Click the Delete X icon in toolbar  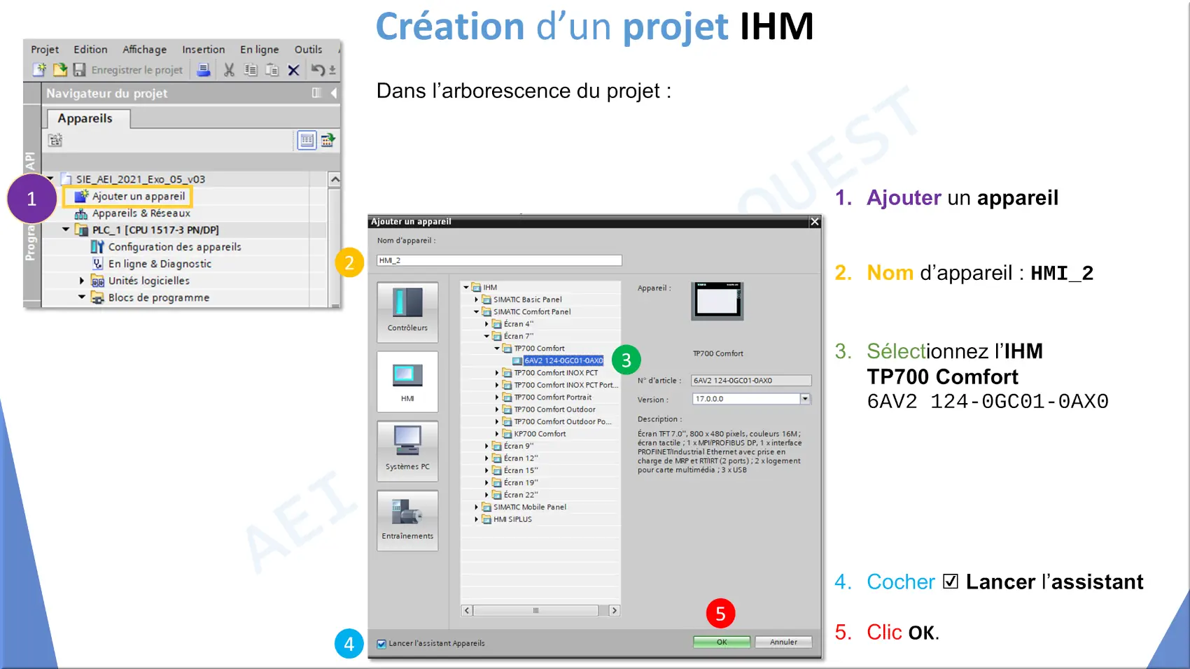[294, 70]
